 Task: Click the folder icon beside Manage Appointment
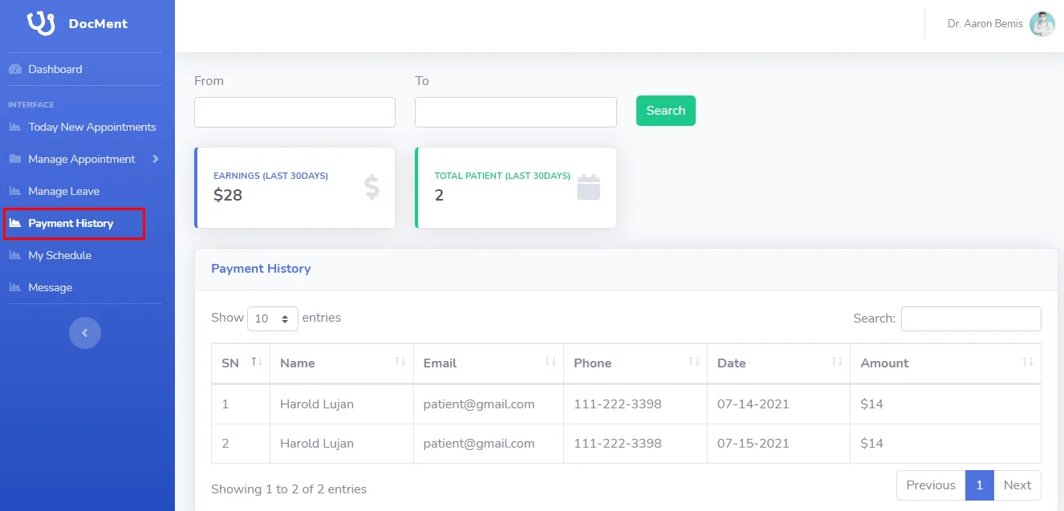coord(14,159)
